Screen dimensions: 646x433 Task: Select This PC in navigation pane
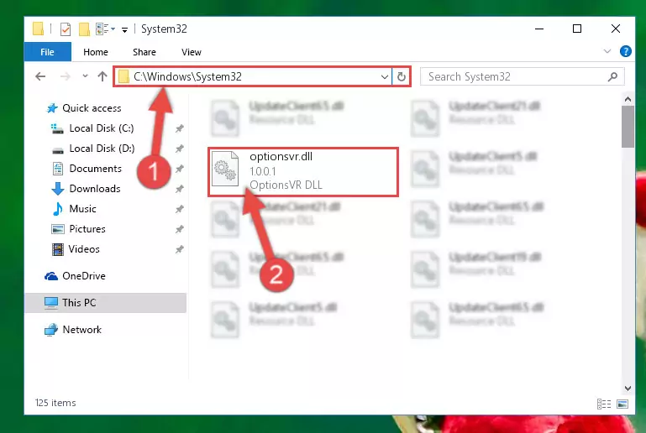click(106, 303)
